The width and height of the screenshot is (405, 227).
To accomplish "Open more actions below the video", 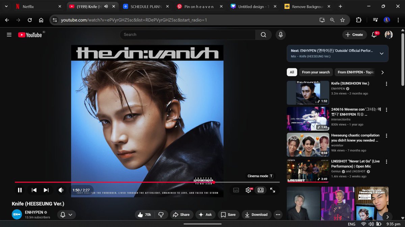I will (278, 215).
